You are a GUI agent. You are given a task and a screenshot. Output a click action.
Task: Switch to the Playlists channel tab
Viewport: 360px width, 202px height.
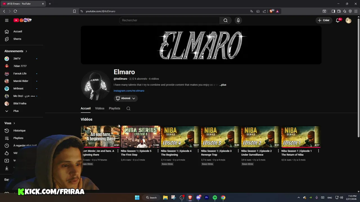114,108
